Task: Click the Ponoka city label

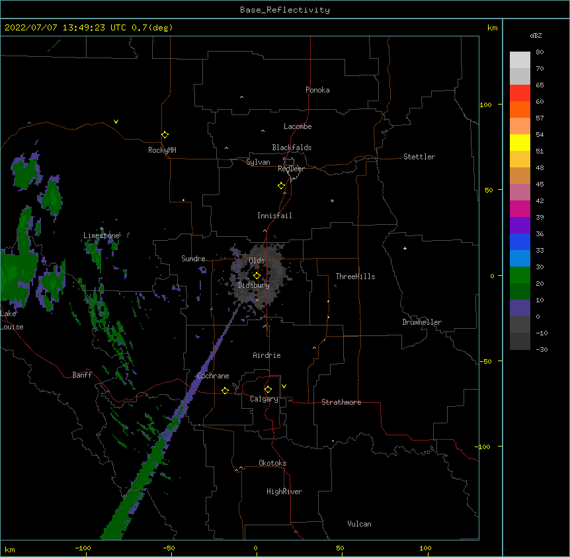Action: click(317, 90)
